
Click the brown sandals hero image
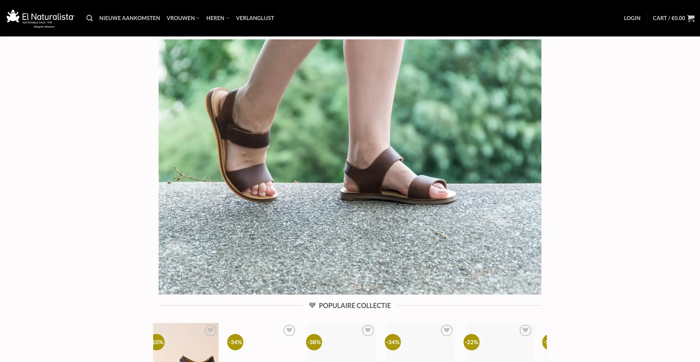click(350, 167)
